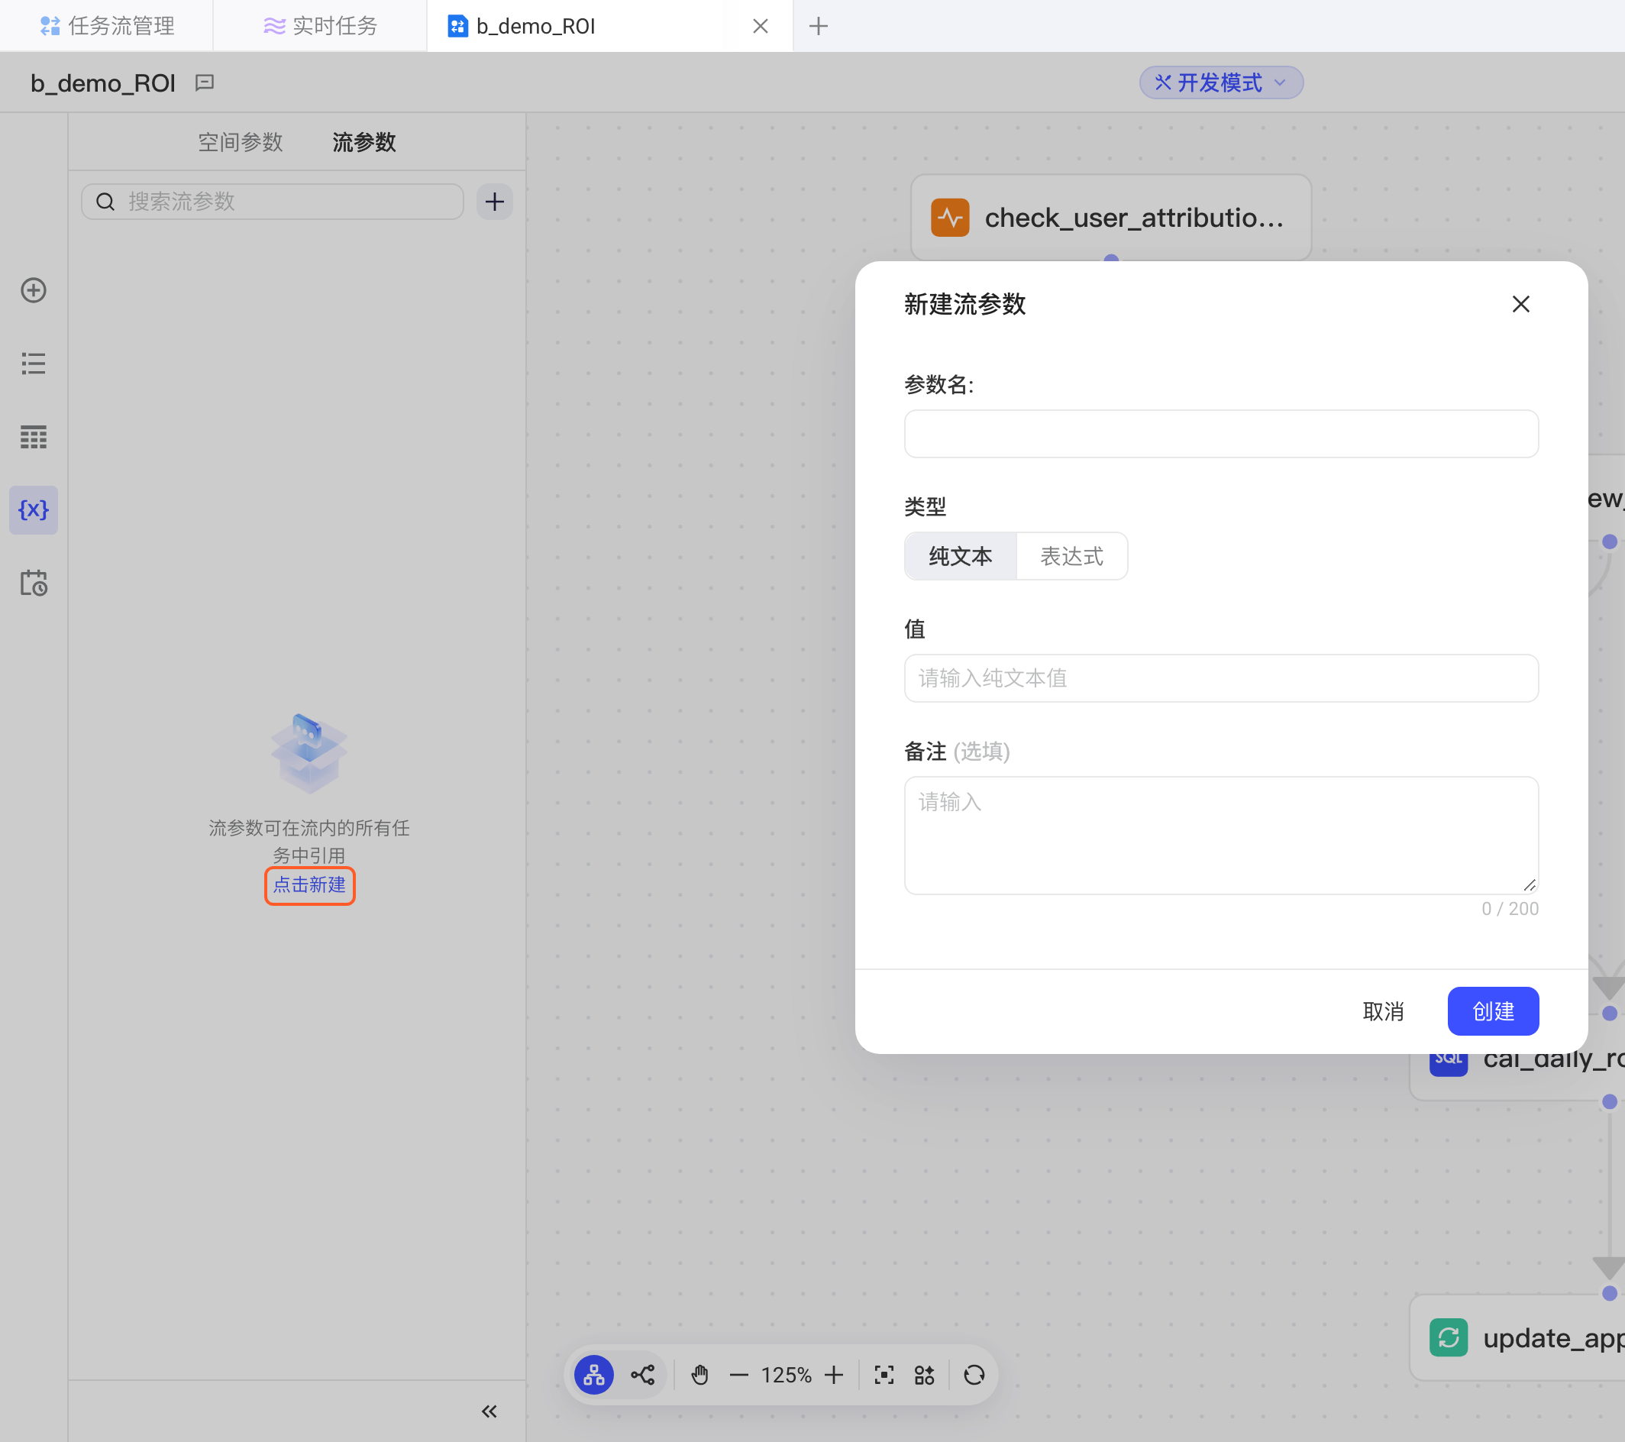
Task: Focus the 值 plain text input field
Action: click(1221, 678)
